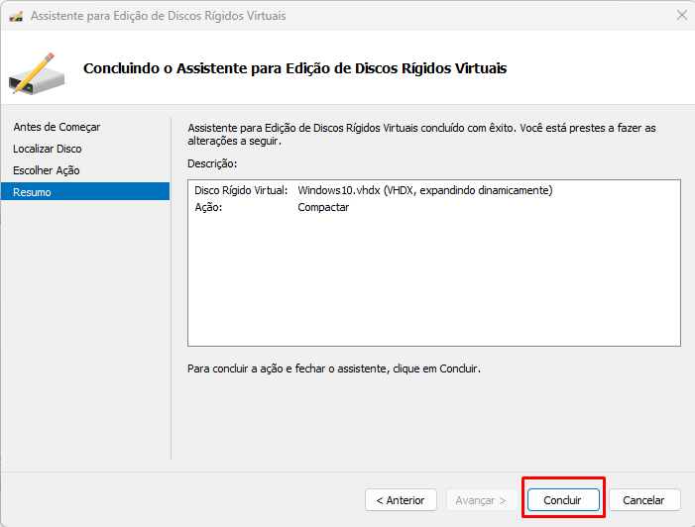695x527 pixels.
Task: Click the Compactar action value
Action: point(323,208)
